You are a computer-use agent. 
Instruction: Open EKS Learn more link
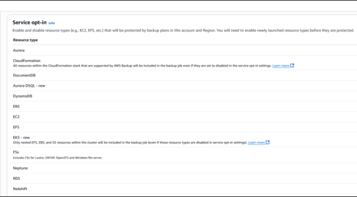(256, 142)
